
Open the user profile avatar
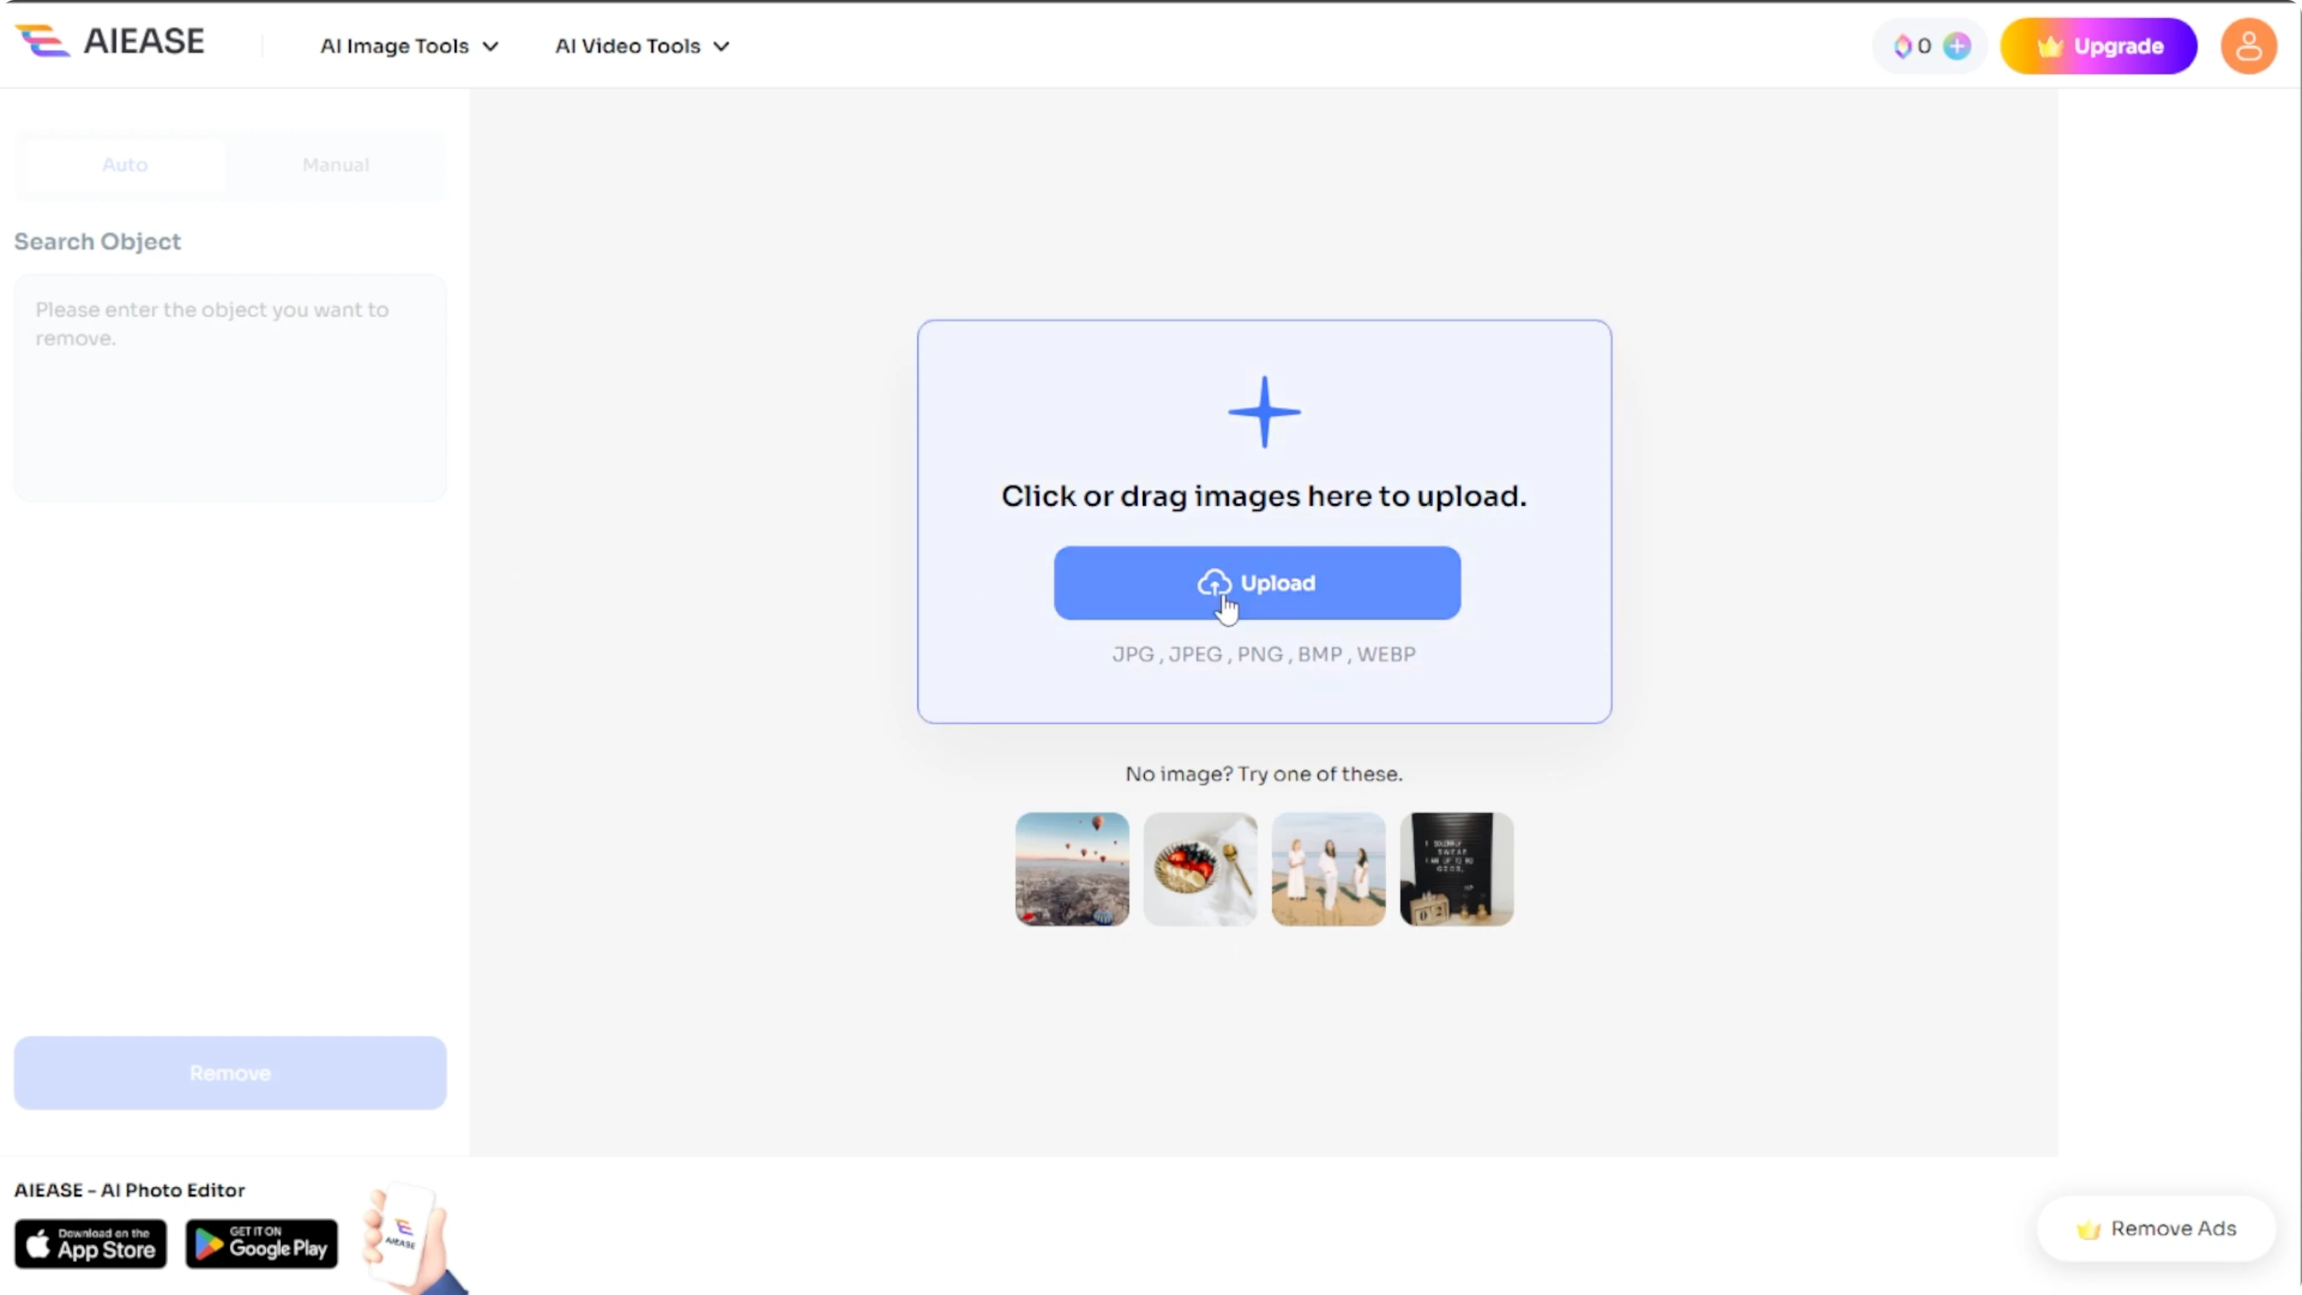[x=2248, y=46]
